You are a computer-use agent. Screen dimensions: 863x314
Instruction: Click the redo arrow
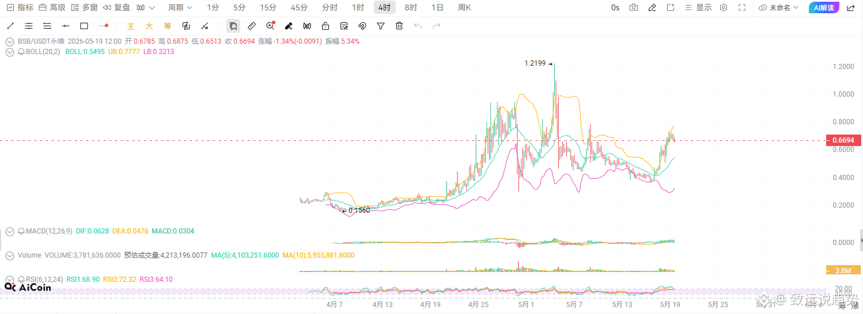[436, 26]
